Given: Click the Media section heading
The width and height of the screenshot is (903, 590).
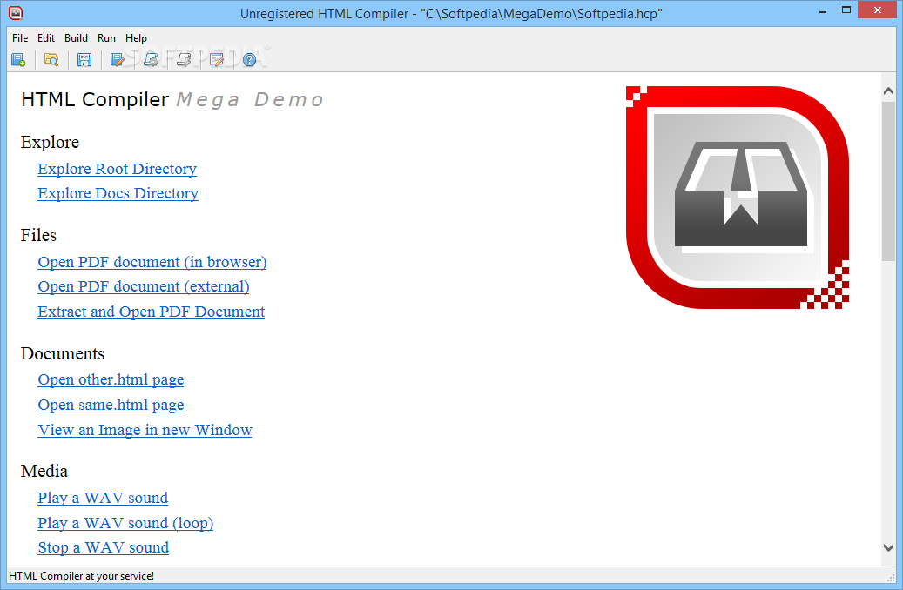Looking at the screenshot, I should click(x=44, y=472).
